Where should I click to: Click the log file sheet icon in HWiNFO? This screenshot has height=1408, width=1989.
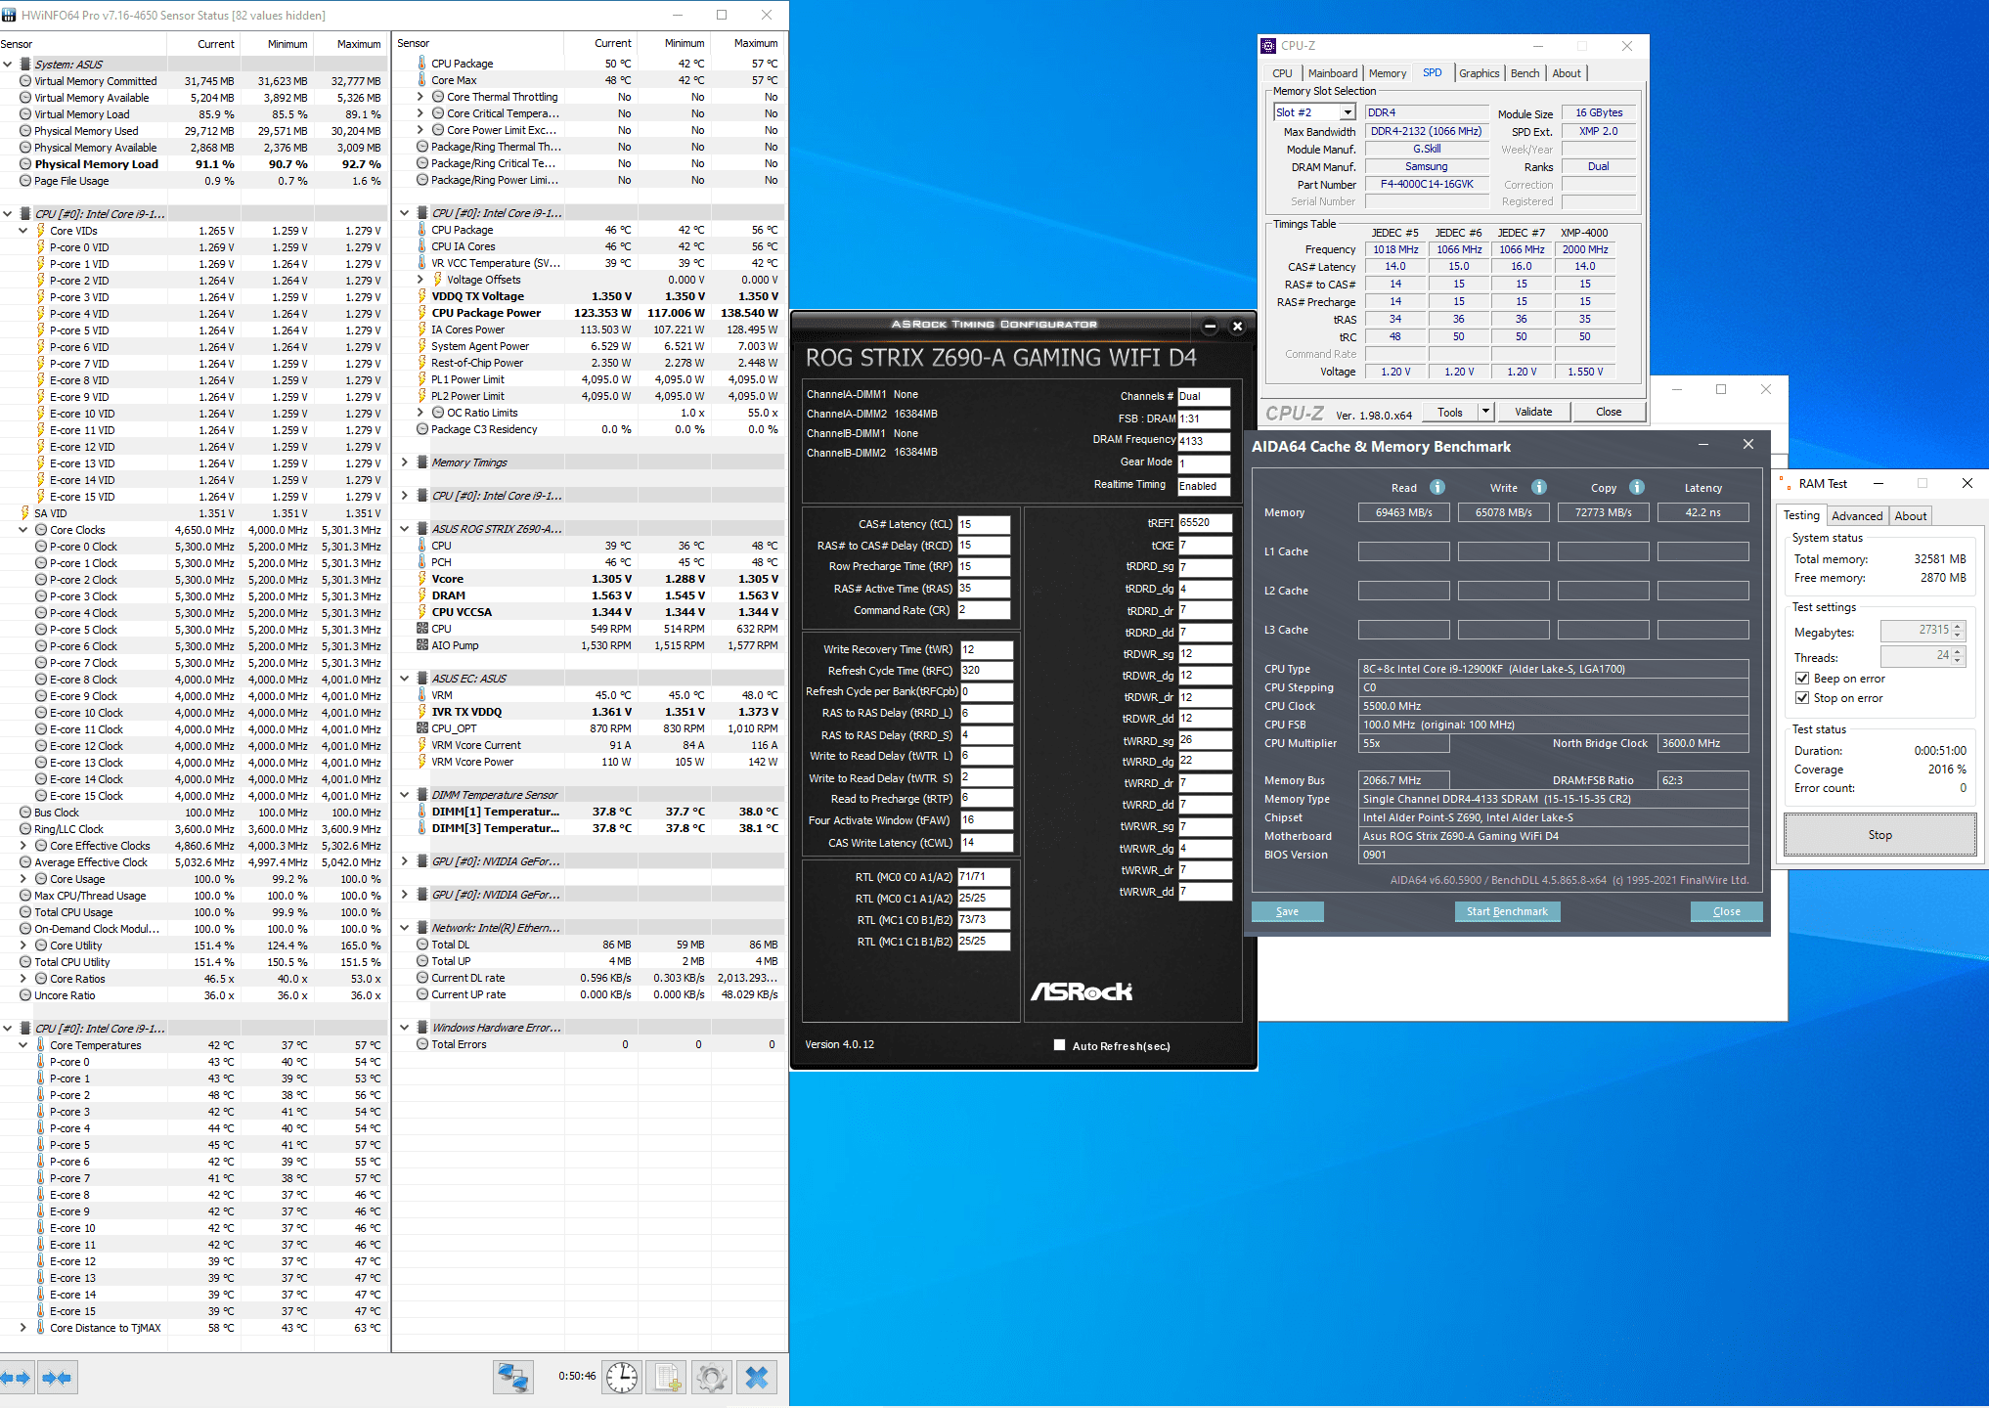coord(667,1378)
